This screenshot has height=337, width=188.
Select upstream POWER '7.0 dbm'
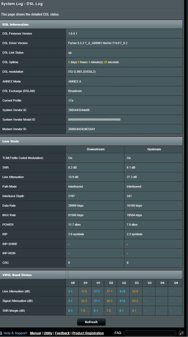[x=132, y=225]
